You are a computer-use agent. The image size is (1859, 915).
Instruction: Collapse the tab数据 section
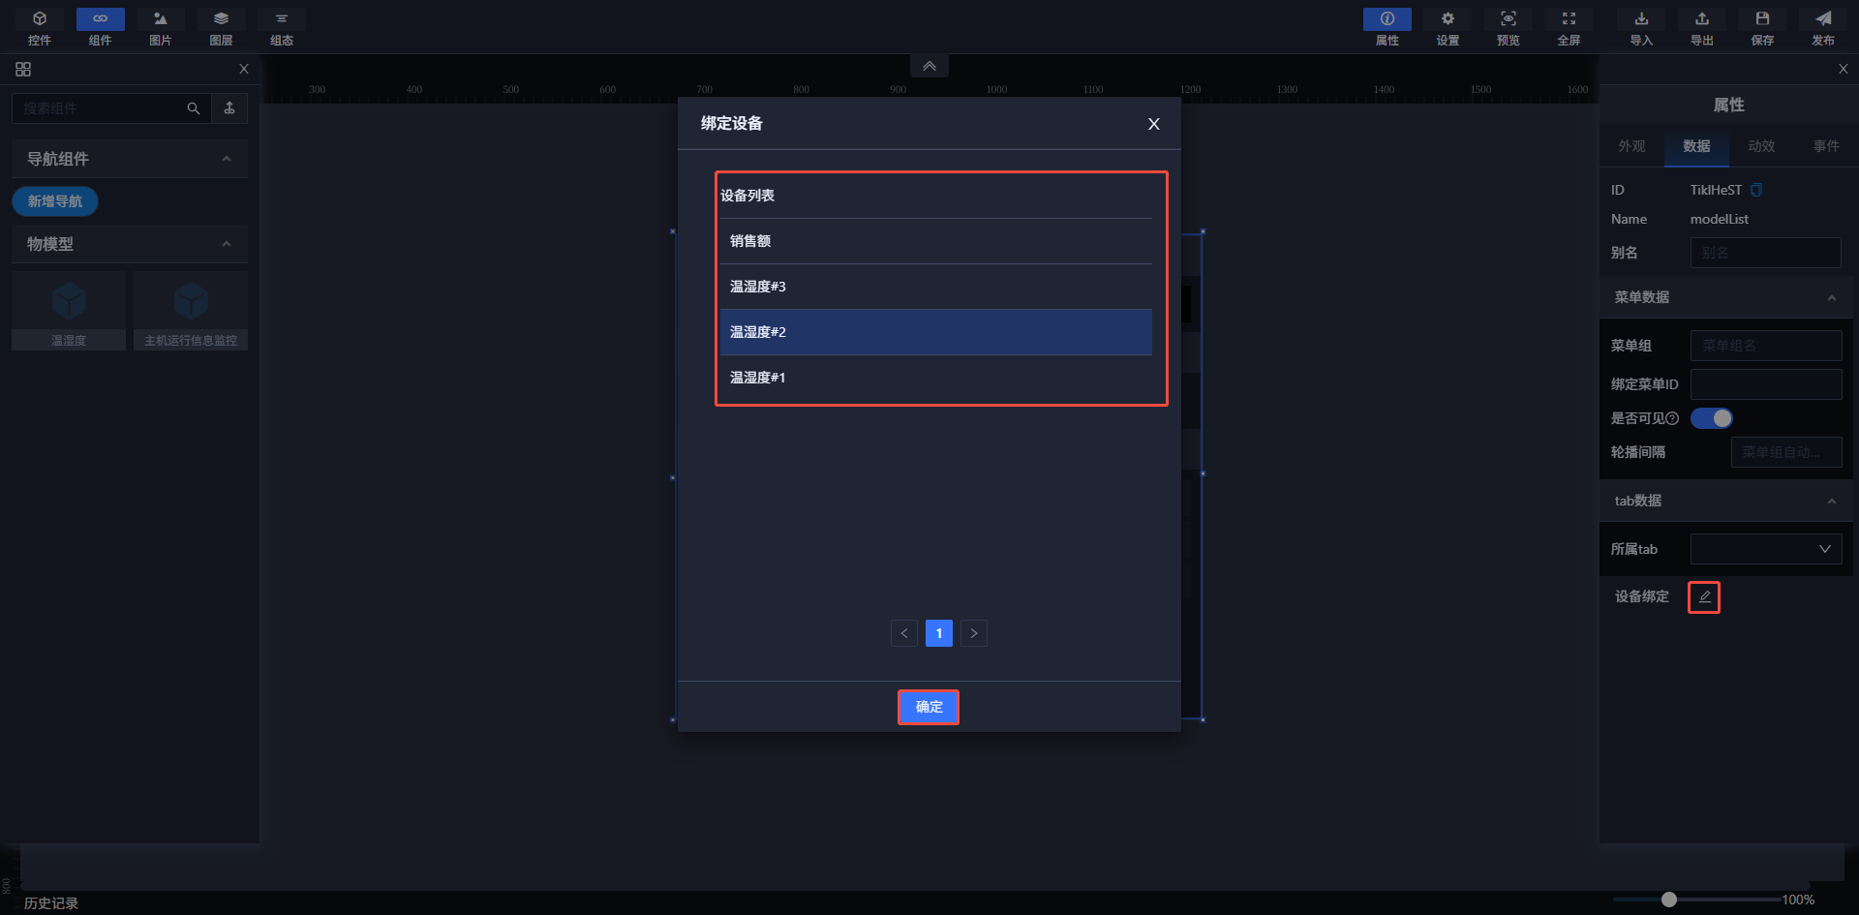tap(1832, 502)
